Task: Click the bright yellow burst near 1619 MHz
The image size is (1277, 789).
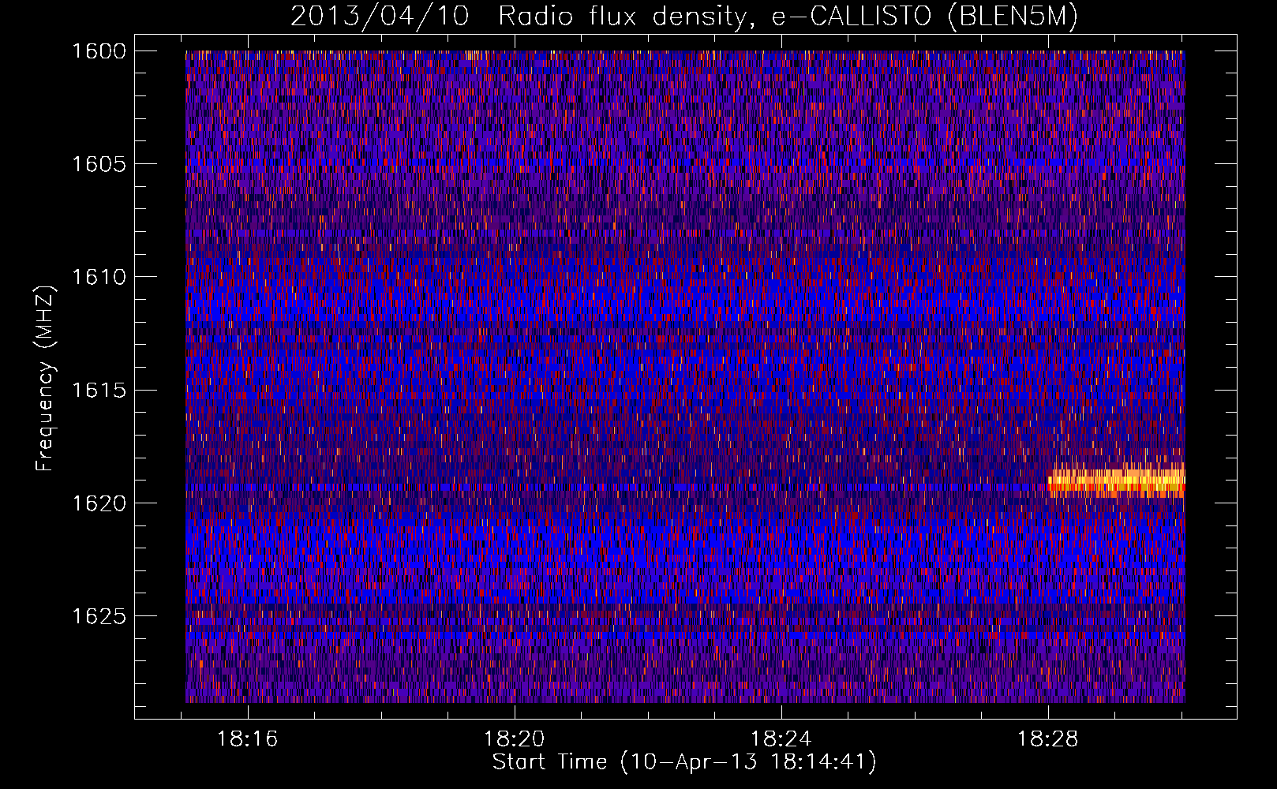Action: pyautogui.click(x=1117, y=481)
